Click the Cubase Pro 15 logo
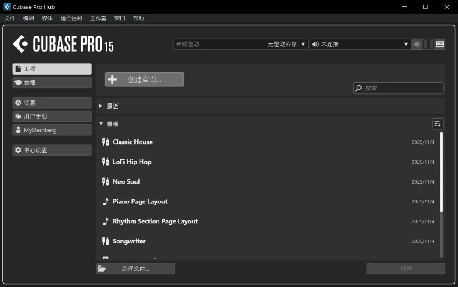 click(x=63, y=44)
